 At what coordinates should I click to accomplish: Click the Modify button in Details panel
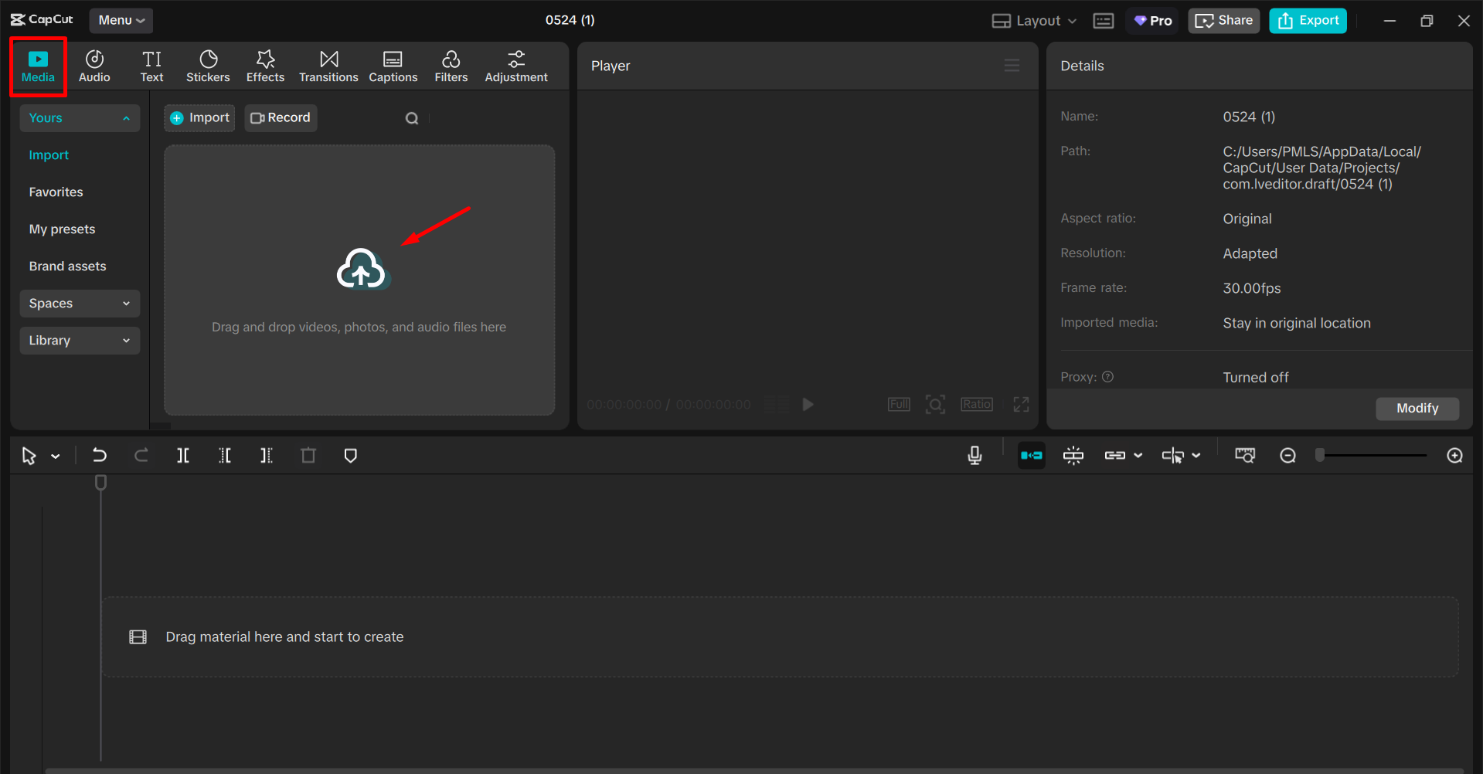coord(1417,408)
